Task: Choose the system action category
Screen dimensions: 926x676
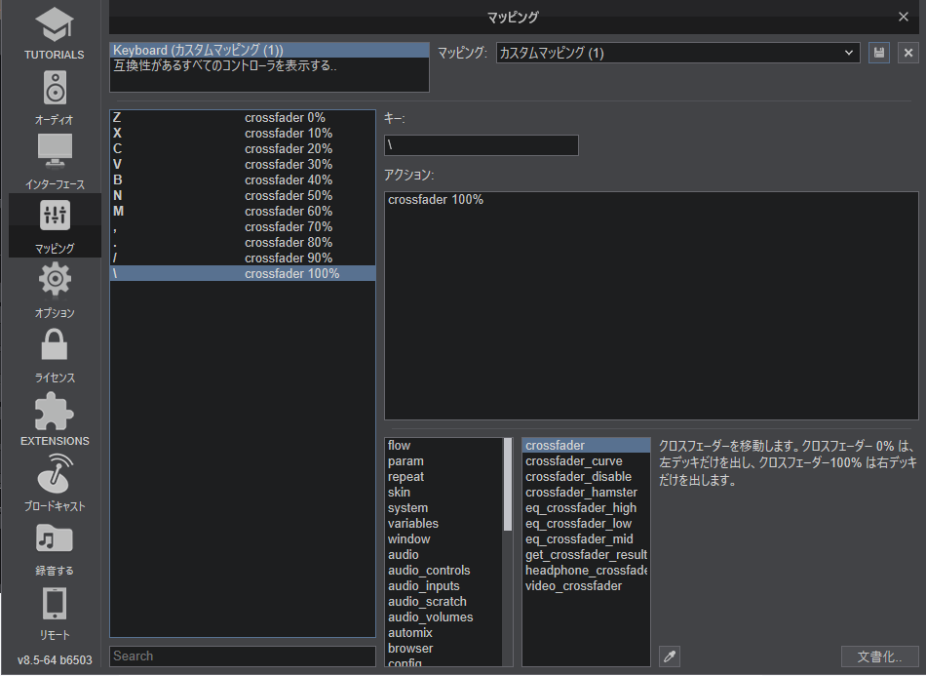Action: pyautogui.click(x=444, y=508)
